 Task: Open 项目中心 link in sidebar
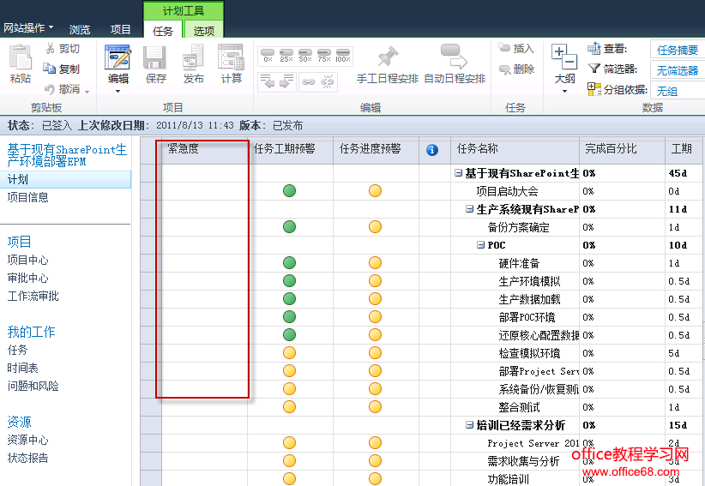[28, 260]
